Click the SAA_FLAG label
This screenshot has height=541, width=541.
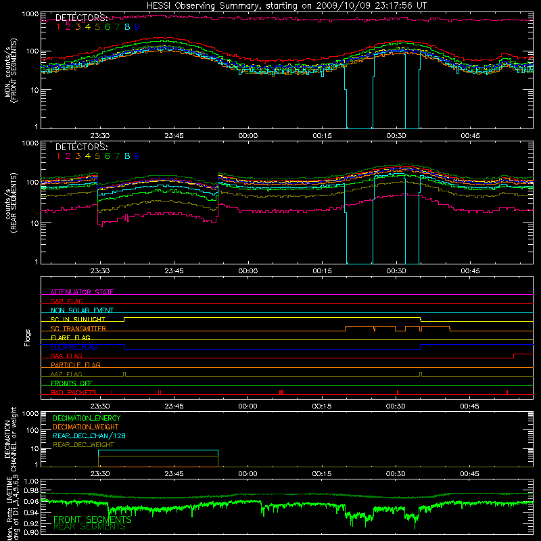tap(66, 356)
